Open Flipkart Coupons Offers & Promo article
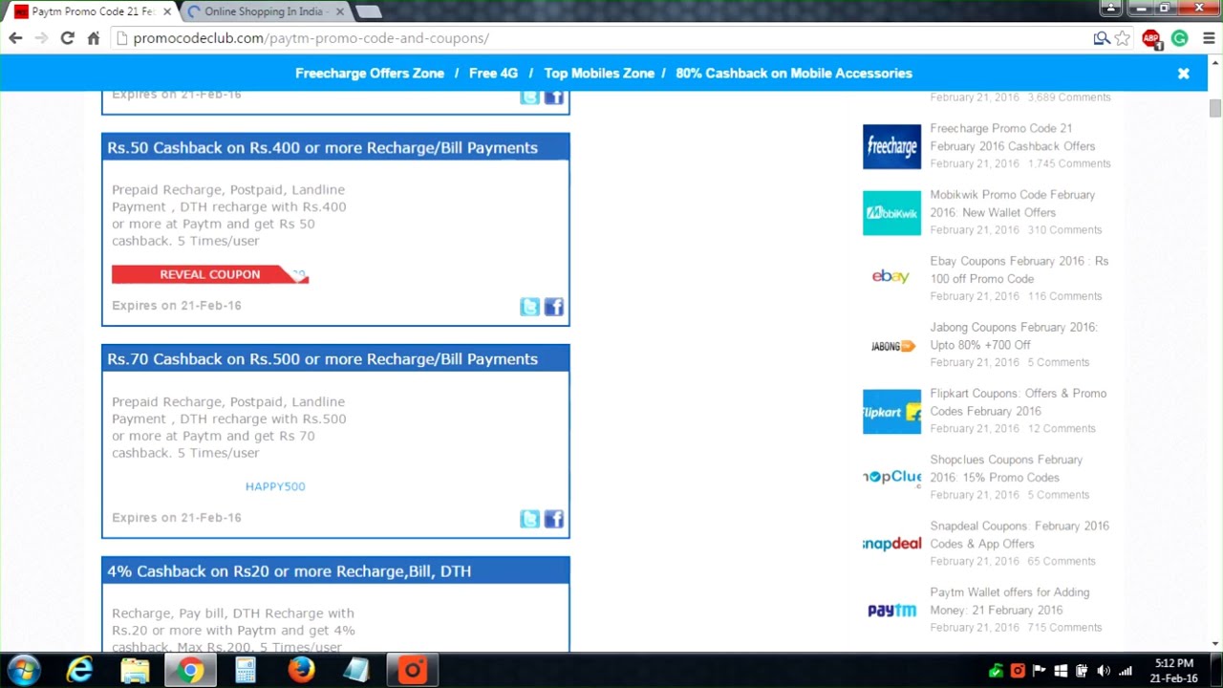Viewport: 1223px width, 688px height. (x=1019, y=402)
